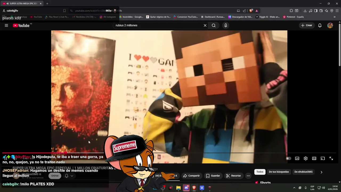Toggle video autoplay switch

point(289,158)
